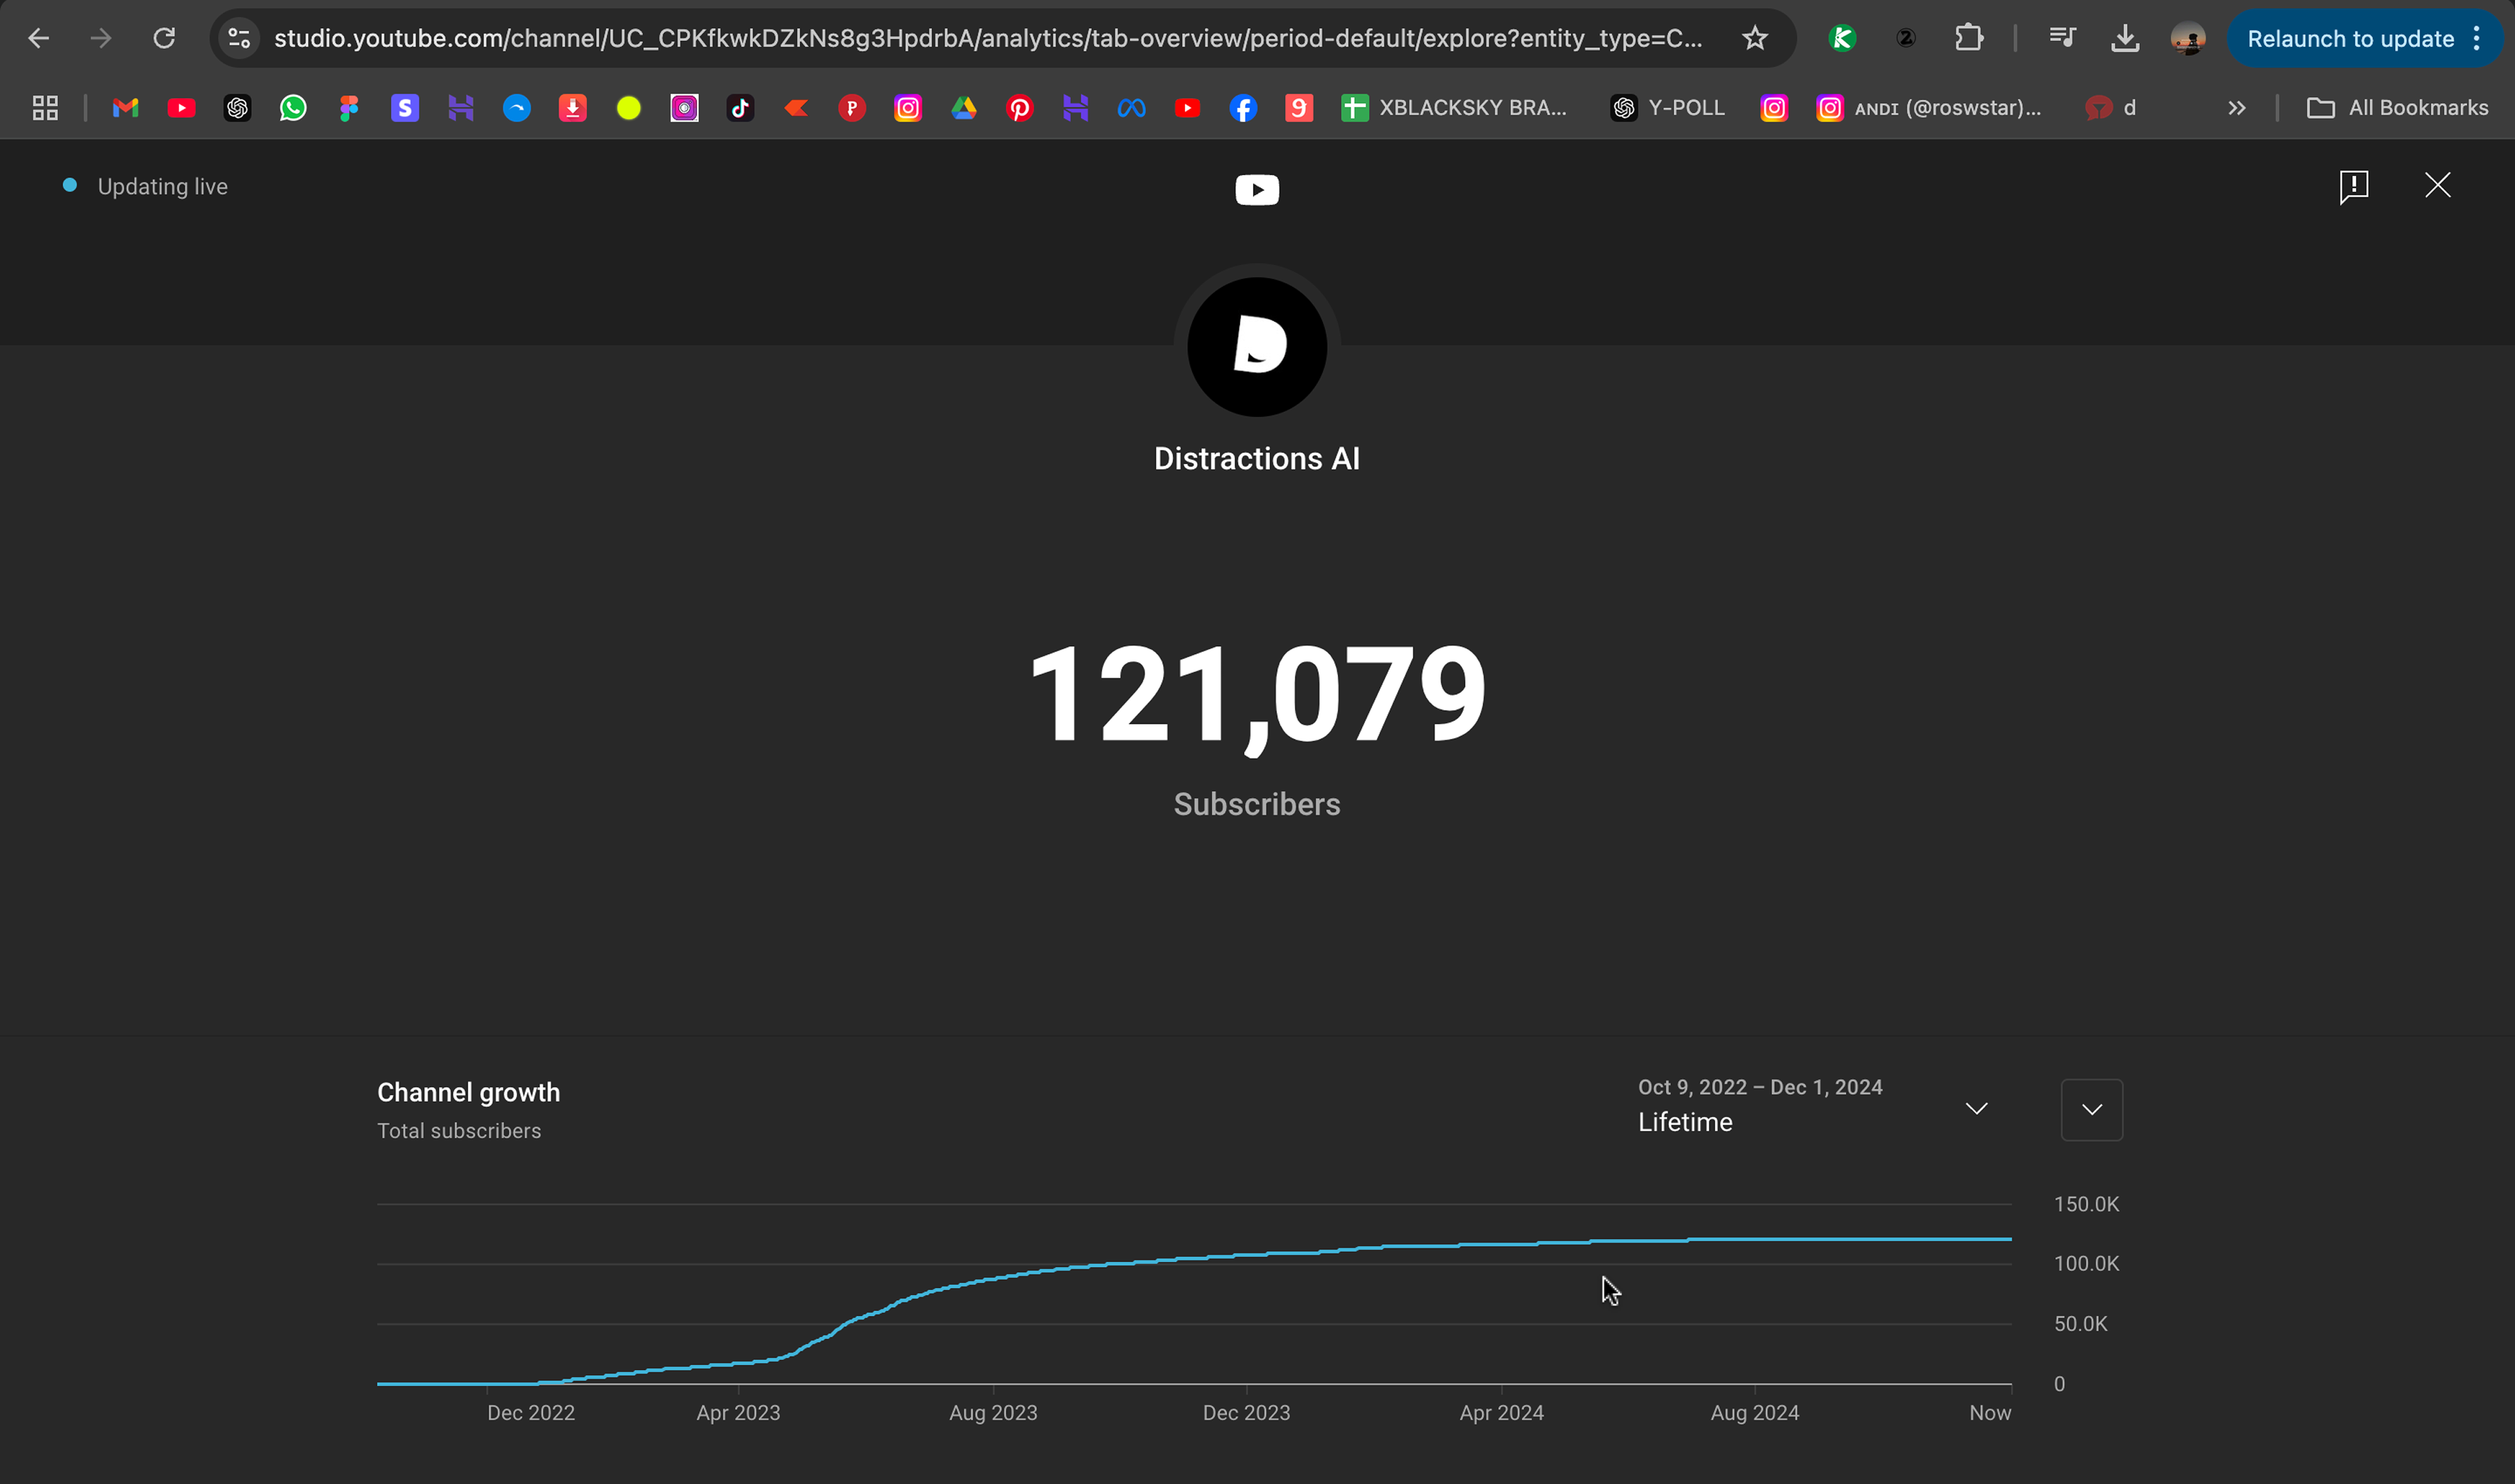Open the Meta bookmark
The height and width of the screenshot is (1484, 2515).
[x=1131, y=108]
